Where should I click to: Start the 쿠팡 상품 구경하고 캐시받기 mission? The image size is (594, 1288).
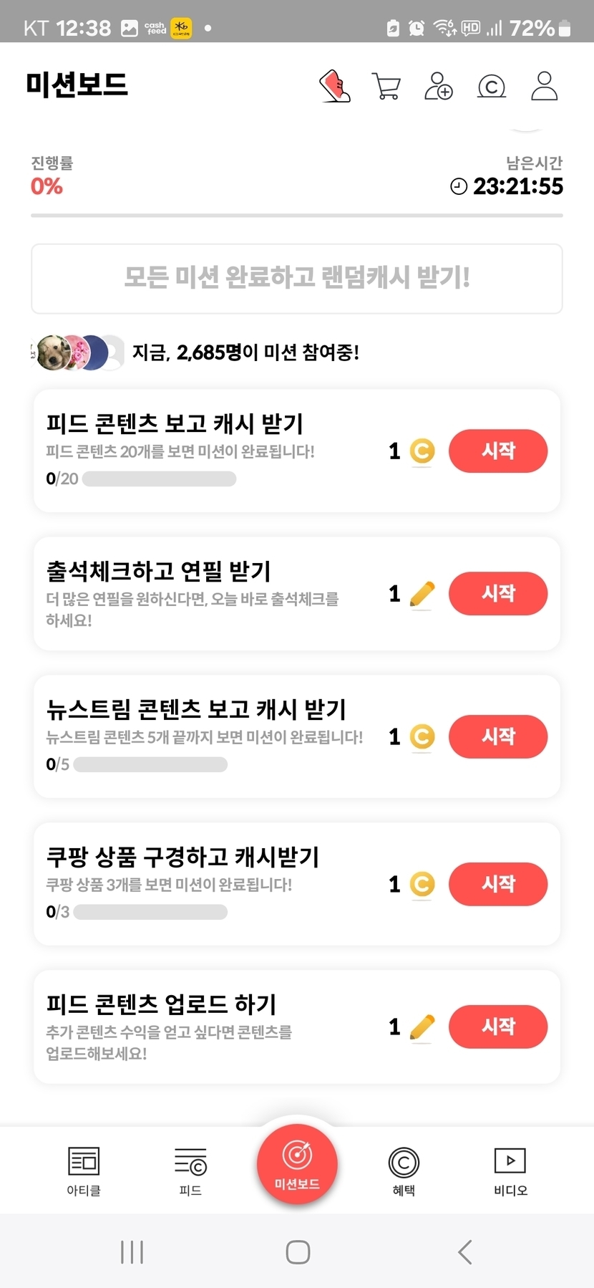point(498,883)
